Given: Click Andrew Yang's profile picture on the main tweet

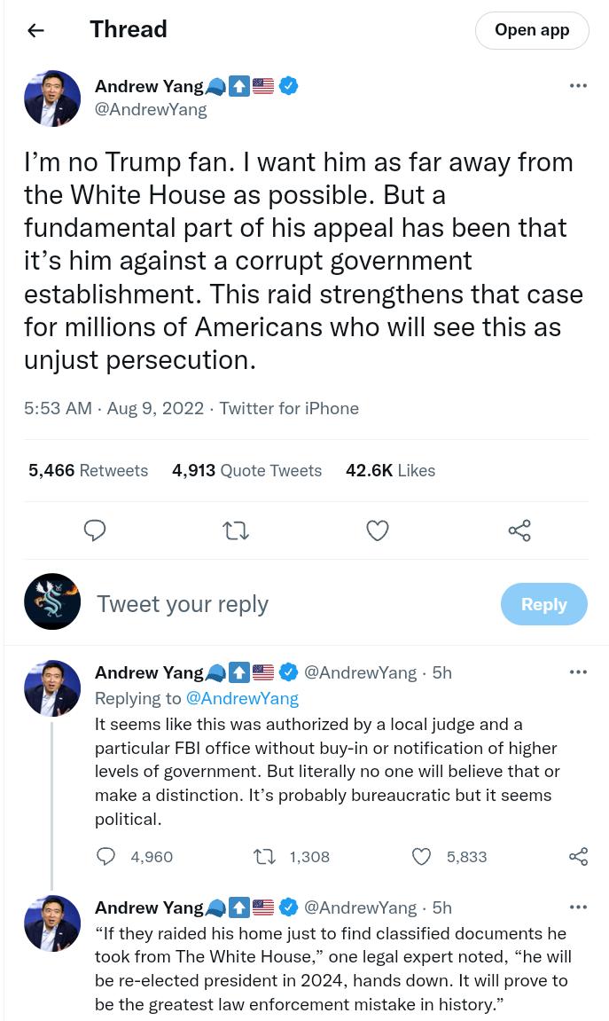Looking at the screenshot, I should (x=52, y=98).
